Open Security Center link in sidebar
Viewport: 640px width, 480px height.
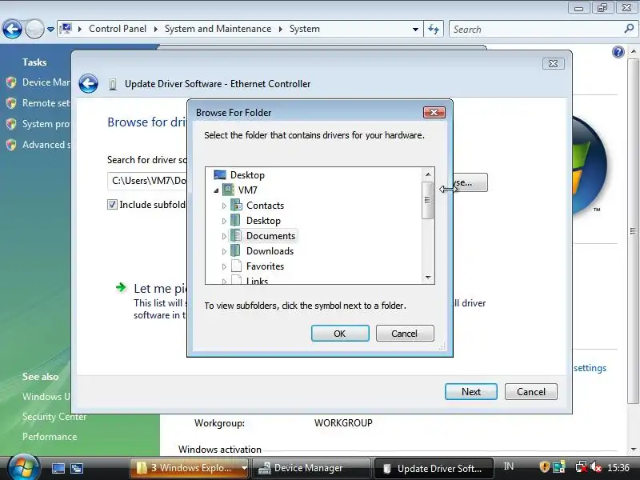click(x=54, y=417)
